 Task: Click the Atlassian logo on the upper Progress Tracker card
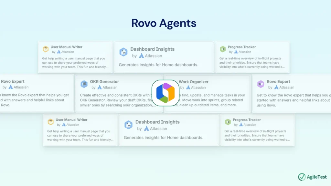[236, 52]
